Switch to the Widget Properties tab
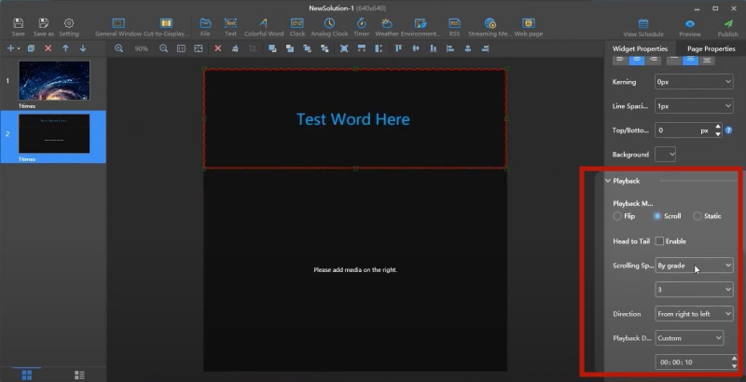The image size is (746, 382). coord(640,48)
